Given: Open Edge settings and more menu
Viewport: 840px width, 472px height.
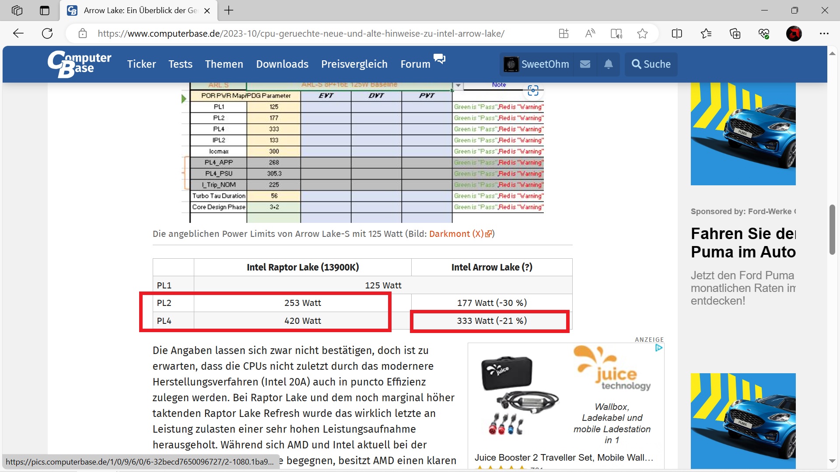Looking at the screenshot, I should tap(824, 34).
